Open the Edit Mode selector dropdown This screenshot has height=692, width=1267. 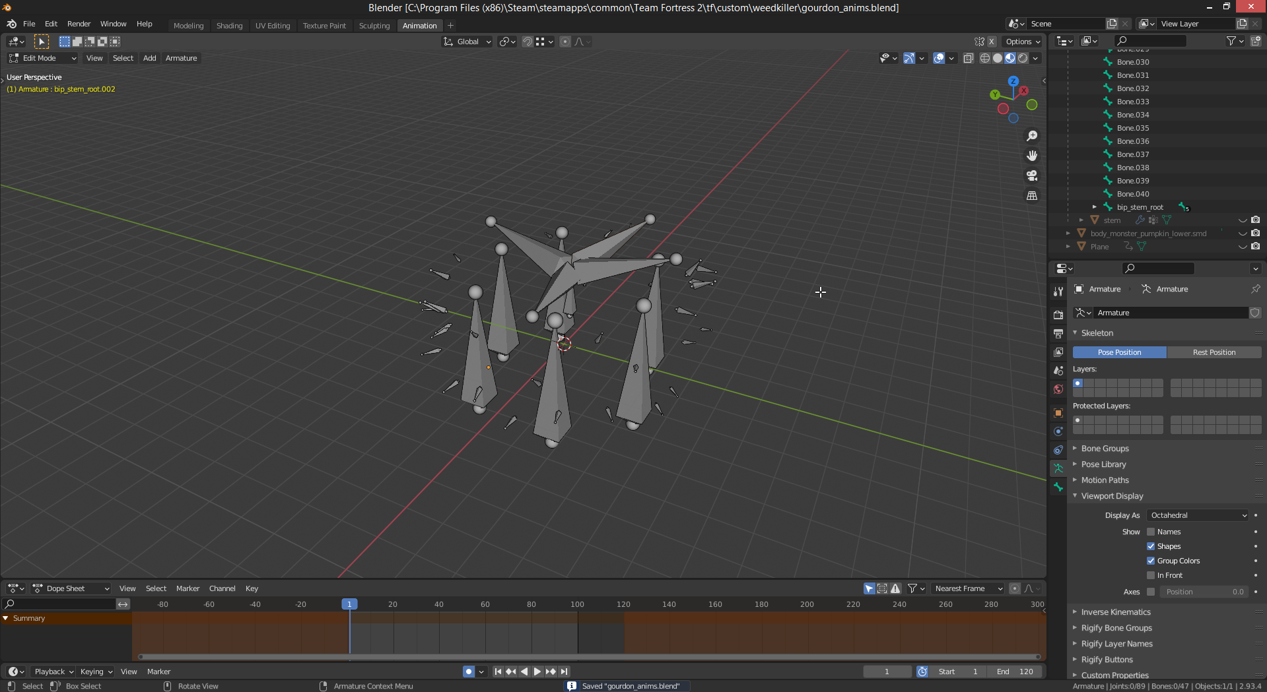tap(43, 58)
